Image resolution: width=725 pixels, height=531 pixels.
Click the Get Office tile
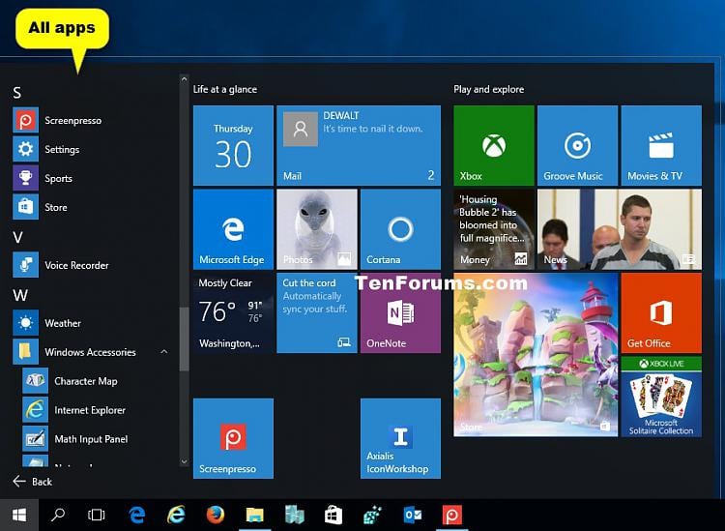click(661, 312)
